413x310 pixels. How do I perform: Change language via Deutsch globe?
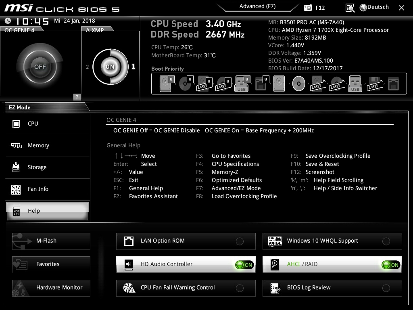[x=374, y=7]
